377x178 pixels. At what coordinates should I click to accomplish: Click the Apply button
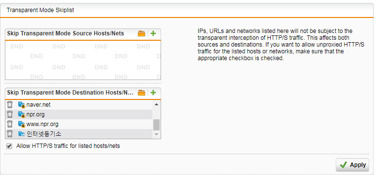pyautogui.click(x=352, y=165)
